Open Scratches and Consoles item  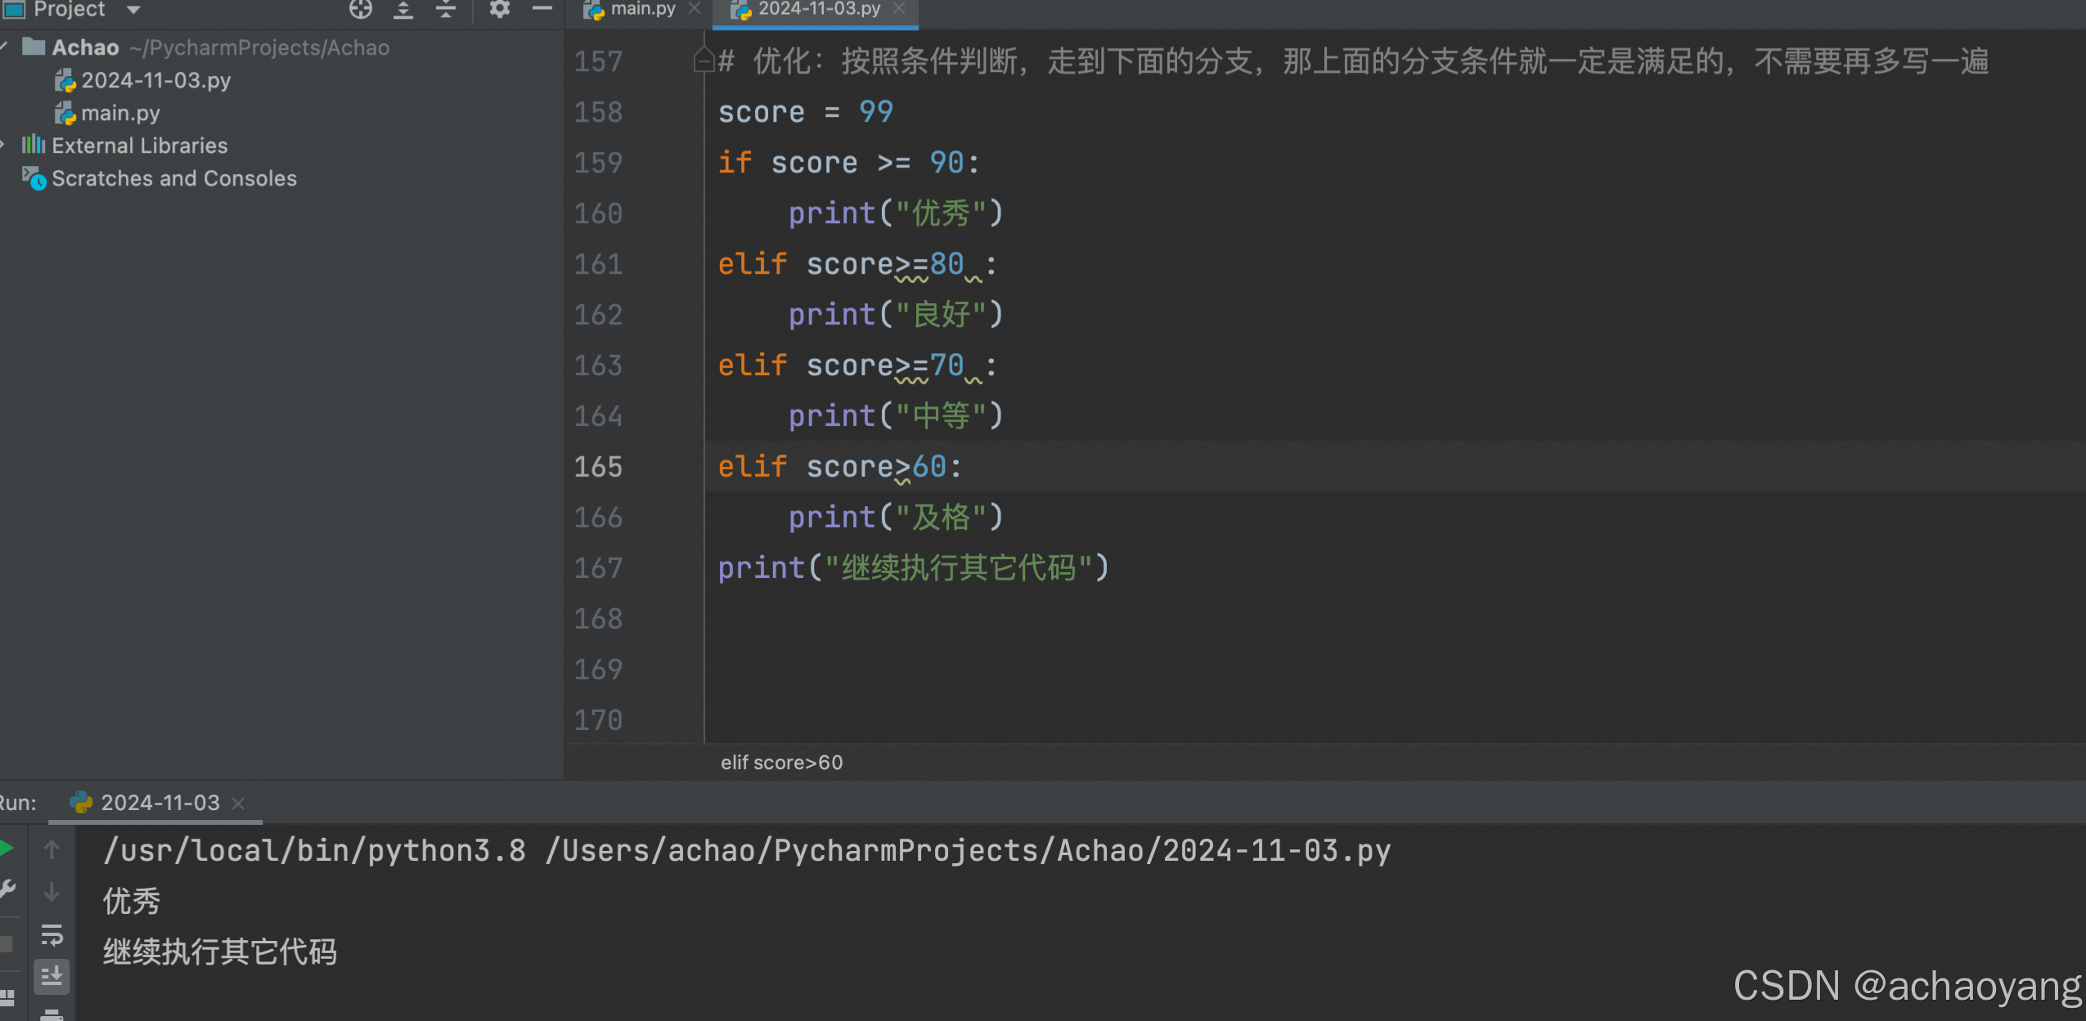(x=173, y=178)
